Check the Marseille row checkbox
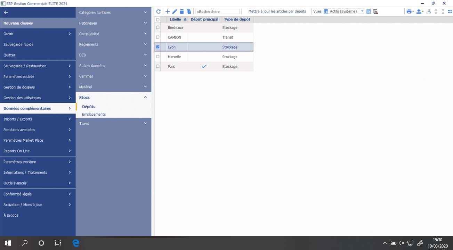Viewport: 453px width, 250px height. pos(158,57)
